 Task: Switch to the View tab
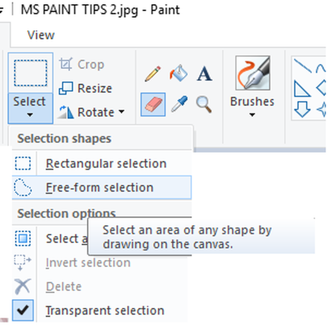click(41, 35)
